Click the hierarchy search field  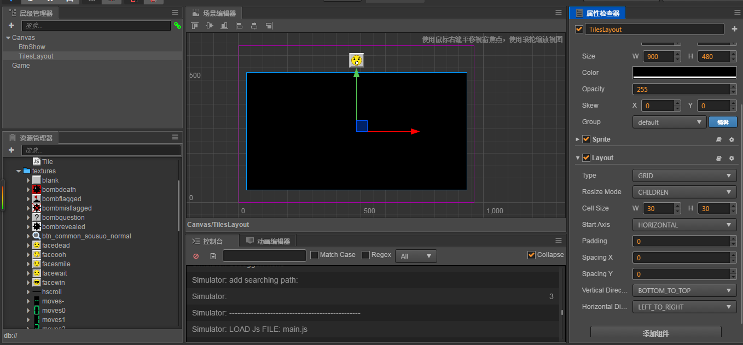[x=96, y=26]
